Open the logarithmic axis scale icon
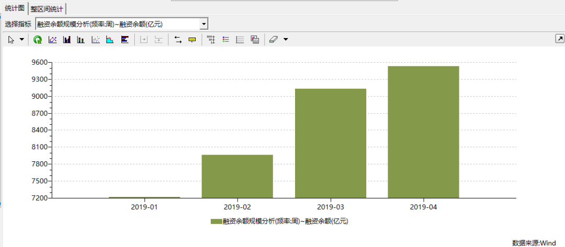This screenshot has width=565, height=247. point(211,40)
